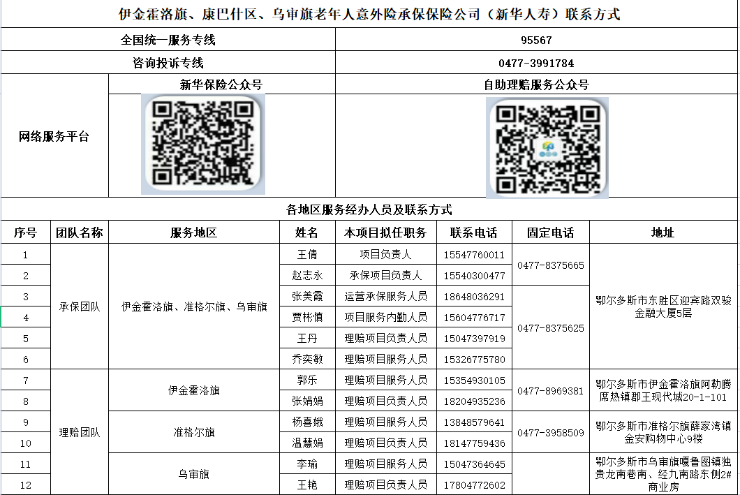Select phone number 15354930105
The height and width of the screenshot is (495, 740).
[x=474, y=381]
